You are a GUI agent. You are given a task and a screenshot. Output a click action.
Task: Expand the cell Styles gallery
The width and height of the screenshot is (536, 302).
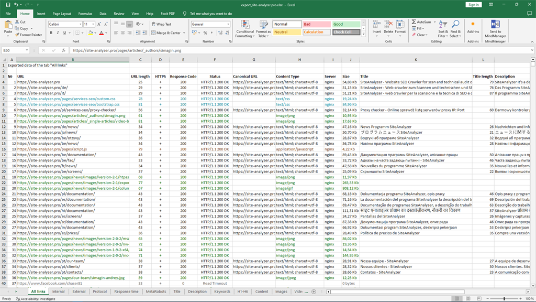364,34
